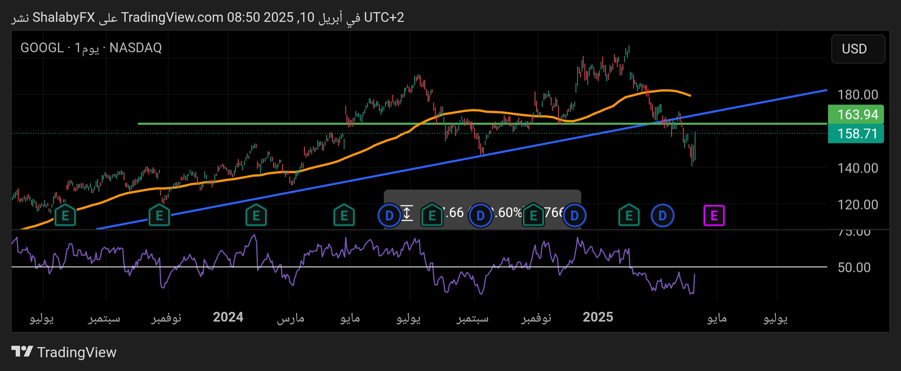The height and width of the screenshot is (371, 901).
Task: Click the 140.00 price axis label
Action: click(858, 168)
